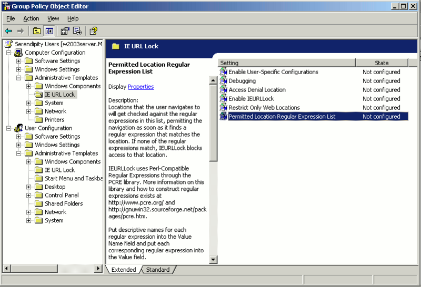Select the Control Panel folder icon
Screen dimensions: 421x287
[x=38, y=195]
